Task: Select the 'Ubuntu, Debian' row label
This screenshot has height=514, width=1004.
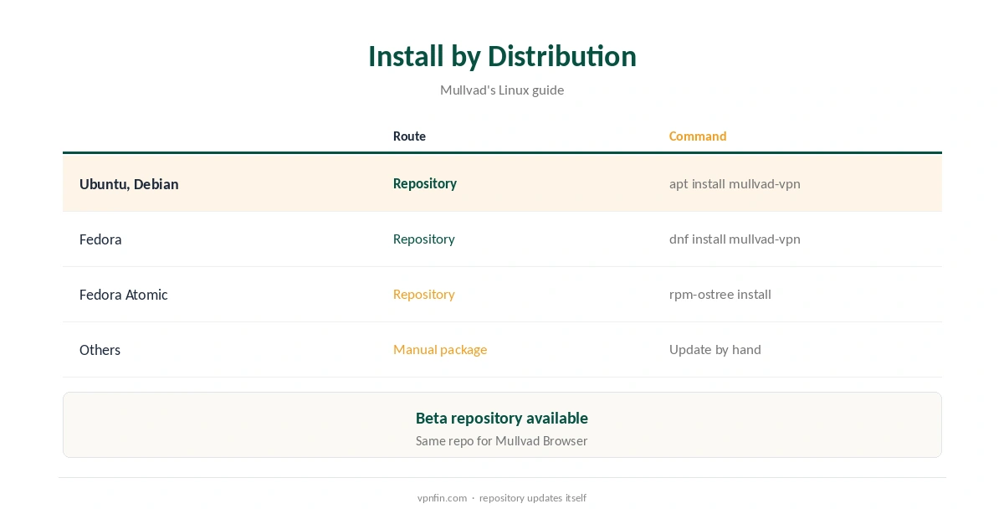Action: pyautogui.click(x=129, y=184)
